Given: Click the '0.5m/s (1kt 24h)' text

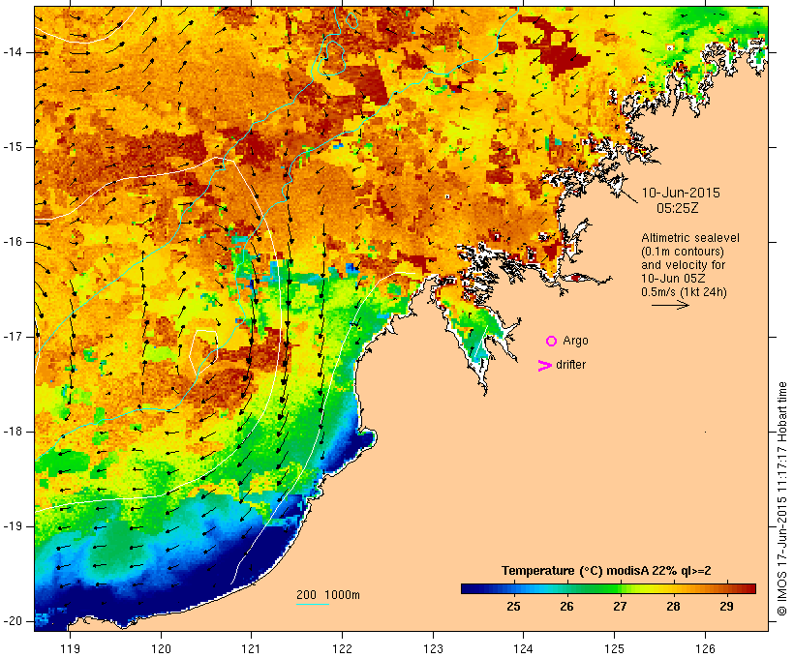Looking at the screenshot, I should click(x=684, y=292).
